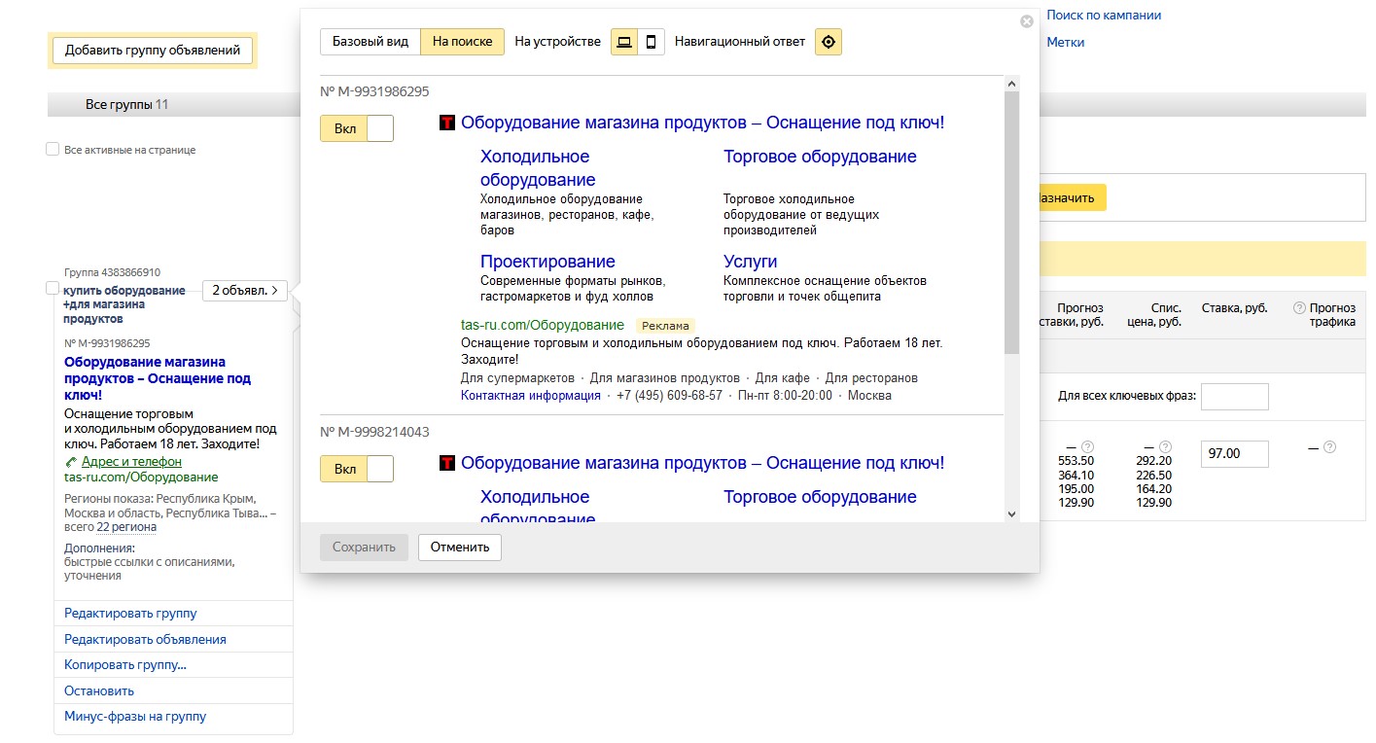
Task: Select the desktop device preview icon
Action: (624, 42)
